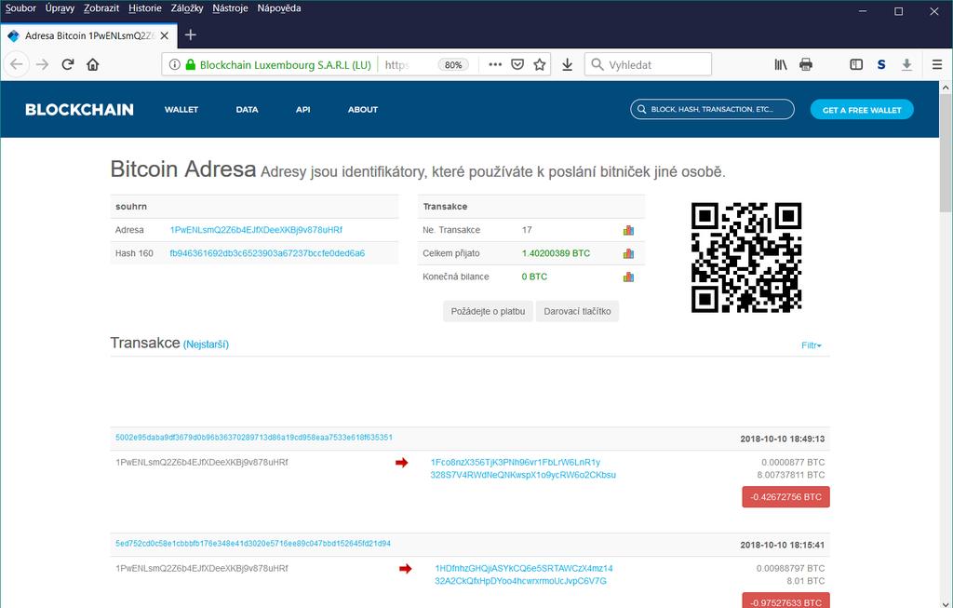Show site information icon in address bar
The image size is (953, 608).
[x=174, y=64]
